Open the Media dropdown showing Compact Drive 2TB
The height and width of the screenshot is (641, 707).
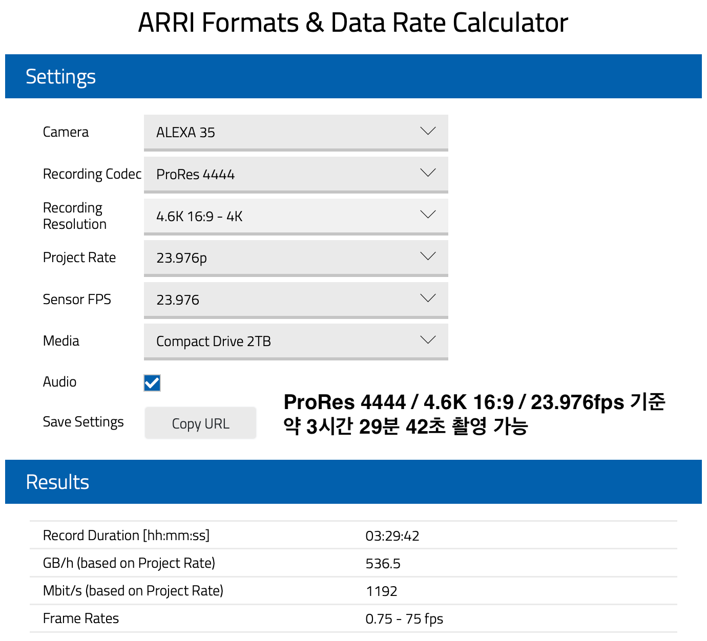pos(296,341)
